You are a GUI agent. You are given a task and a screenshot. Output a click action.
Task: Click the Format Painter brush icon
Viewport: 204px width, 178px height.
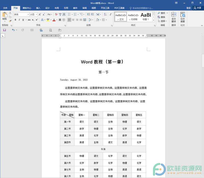pos(10,21)
